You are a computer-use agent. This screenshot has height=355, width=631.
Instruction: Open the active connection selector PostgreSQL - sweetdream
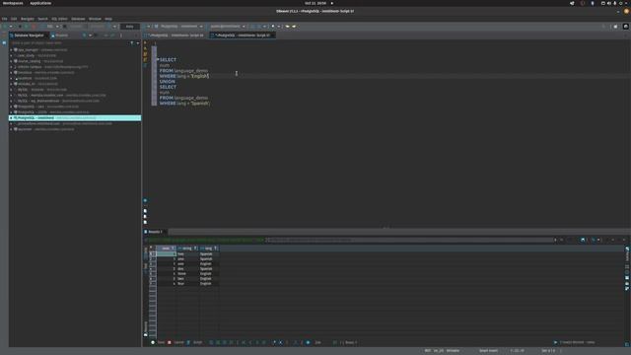pos(178,27)
